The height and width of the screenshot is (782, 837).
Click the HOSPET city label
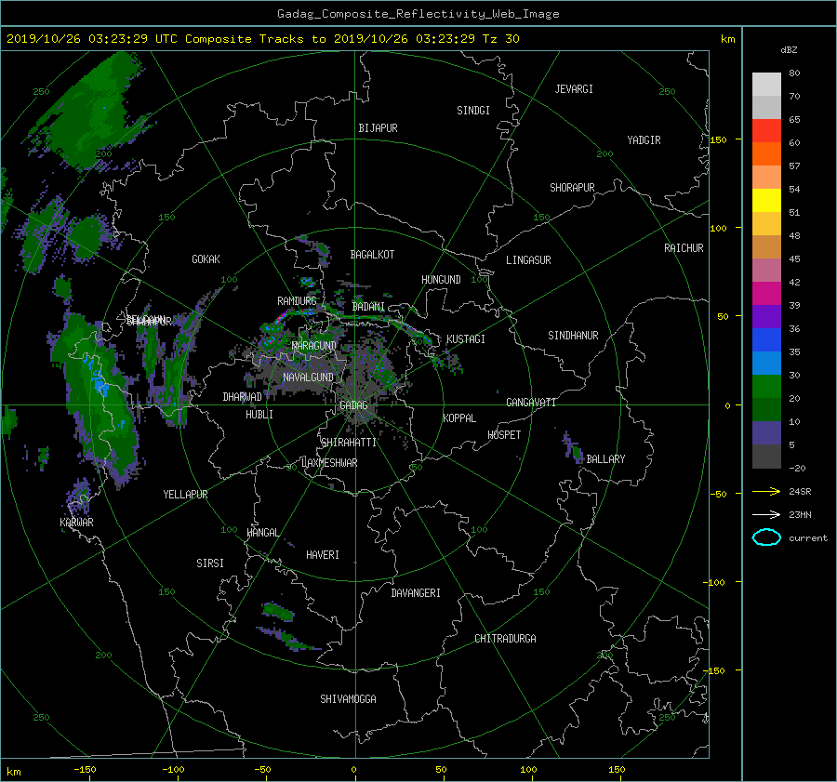pyautogui.click(x=504, y=435)
